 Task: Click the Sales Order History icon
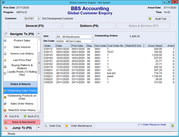[5, 104]
